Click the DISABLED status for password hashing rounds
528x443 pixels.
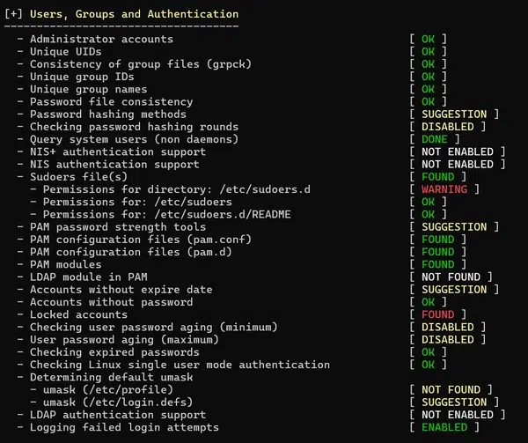[447, 127]
